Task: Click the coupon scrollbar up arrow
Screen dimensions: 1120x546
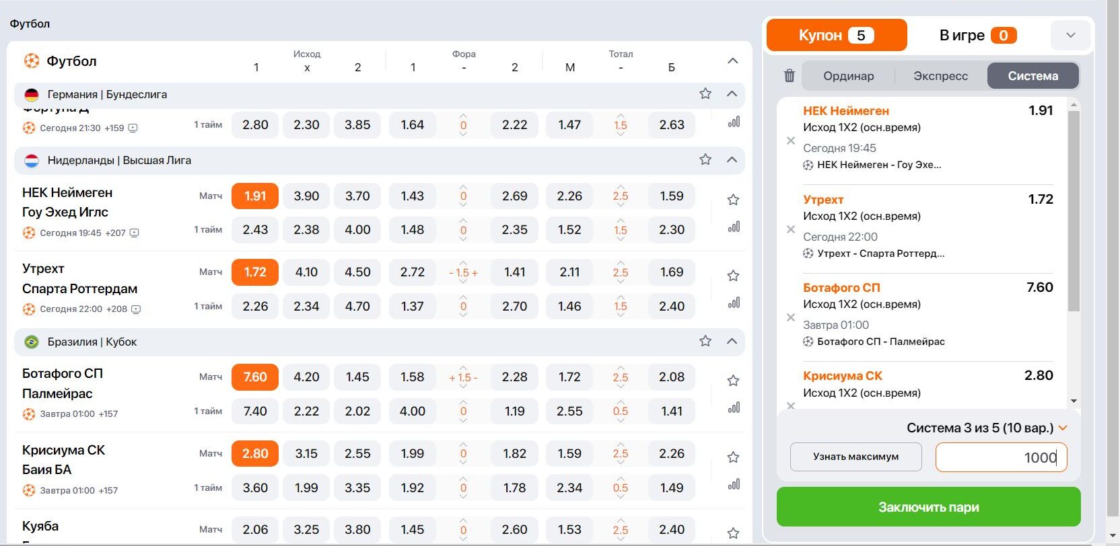Action: coord(1074,105)
